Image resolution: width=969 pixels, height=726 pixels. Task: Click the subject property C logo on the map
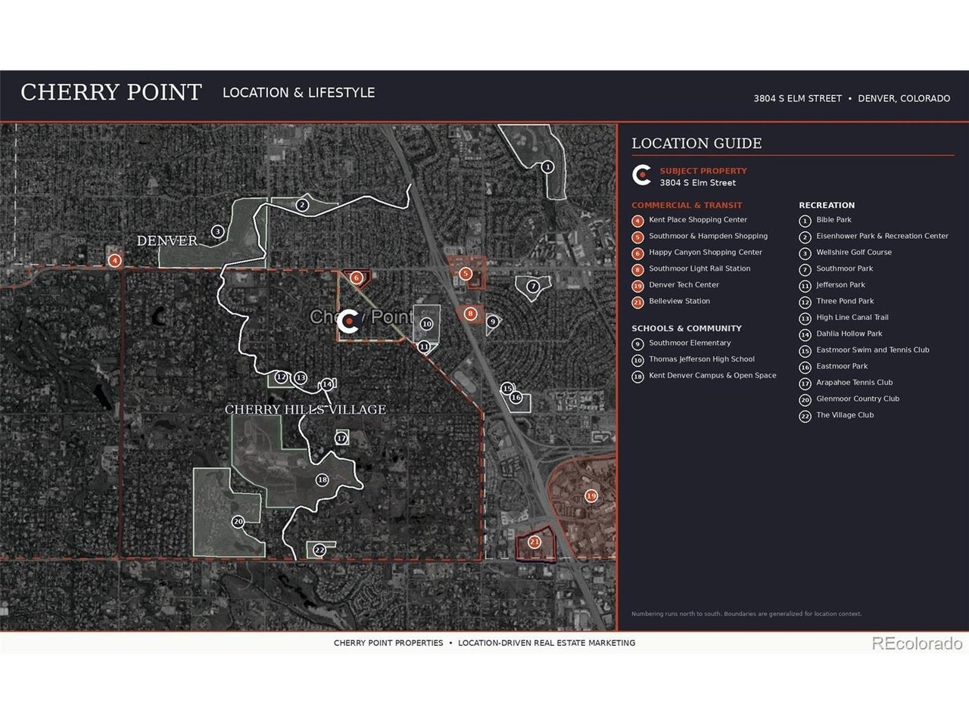[348, 321]
